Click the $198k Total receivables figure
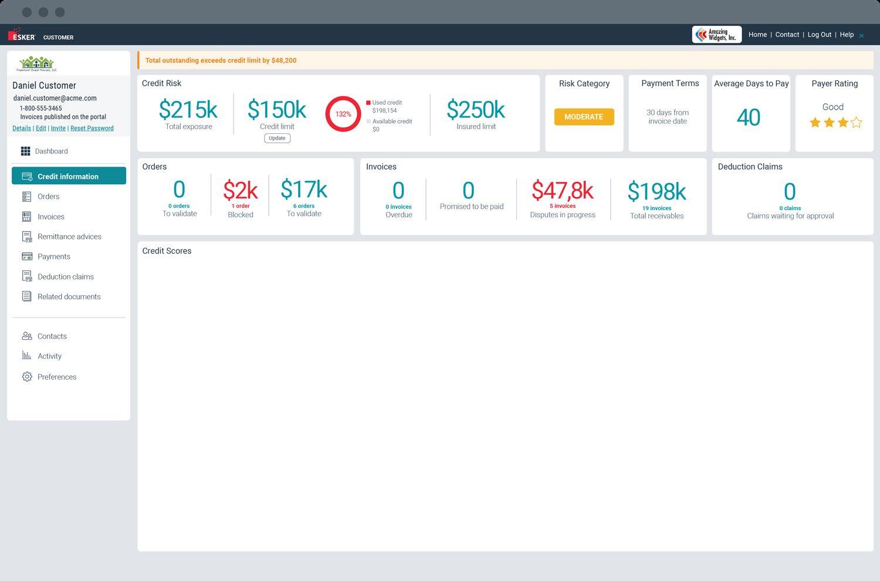 coord(656,192)
